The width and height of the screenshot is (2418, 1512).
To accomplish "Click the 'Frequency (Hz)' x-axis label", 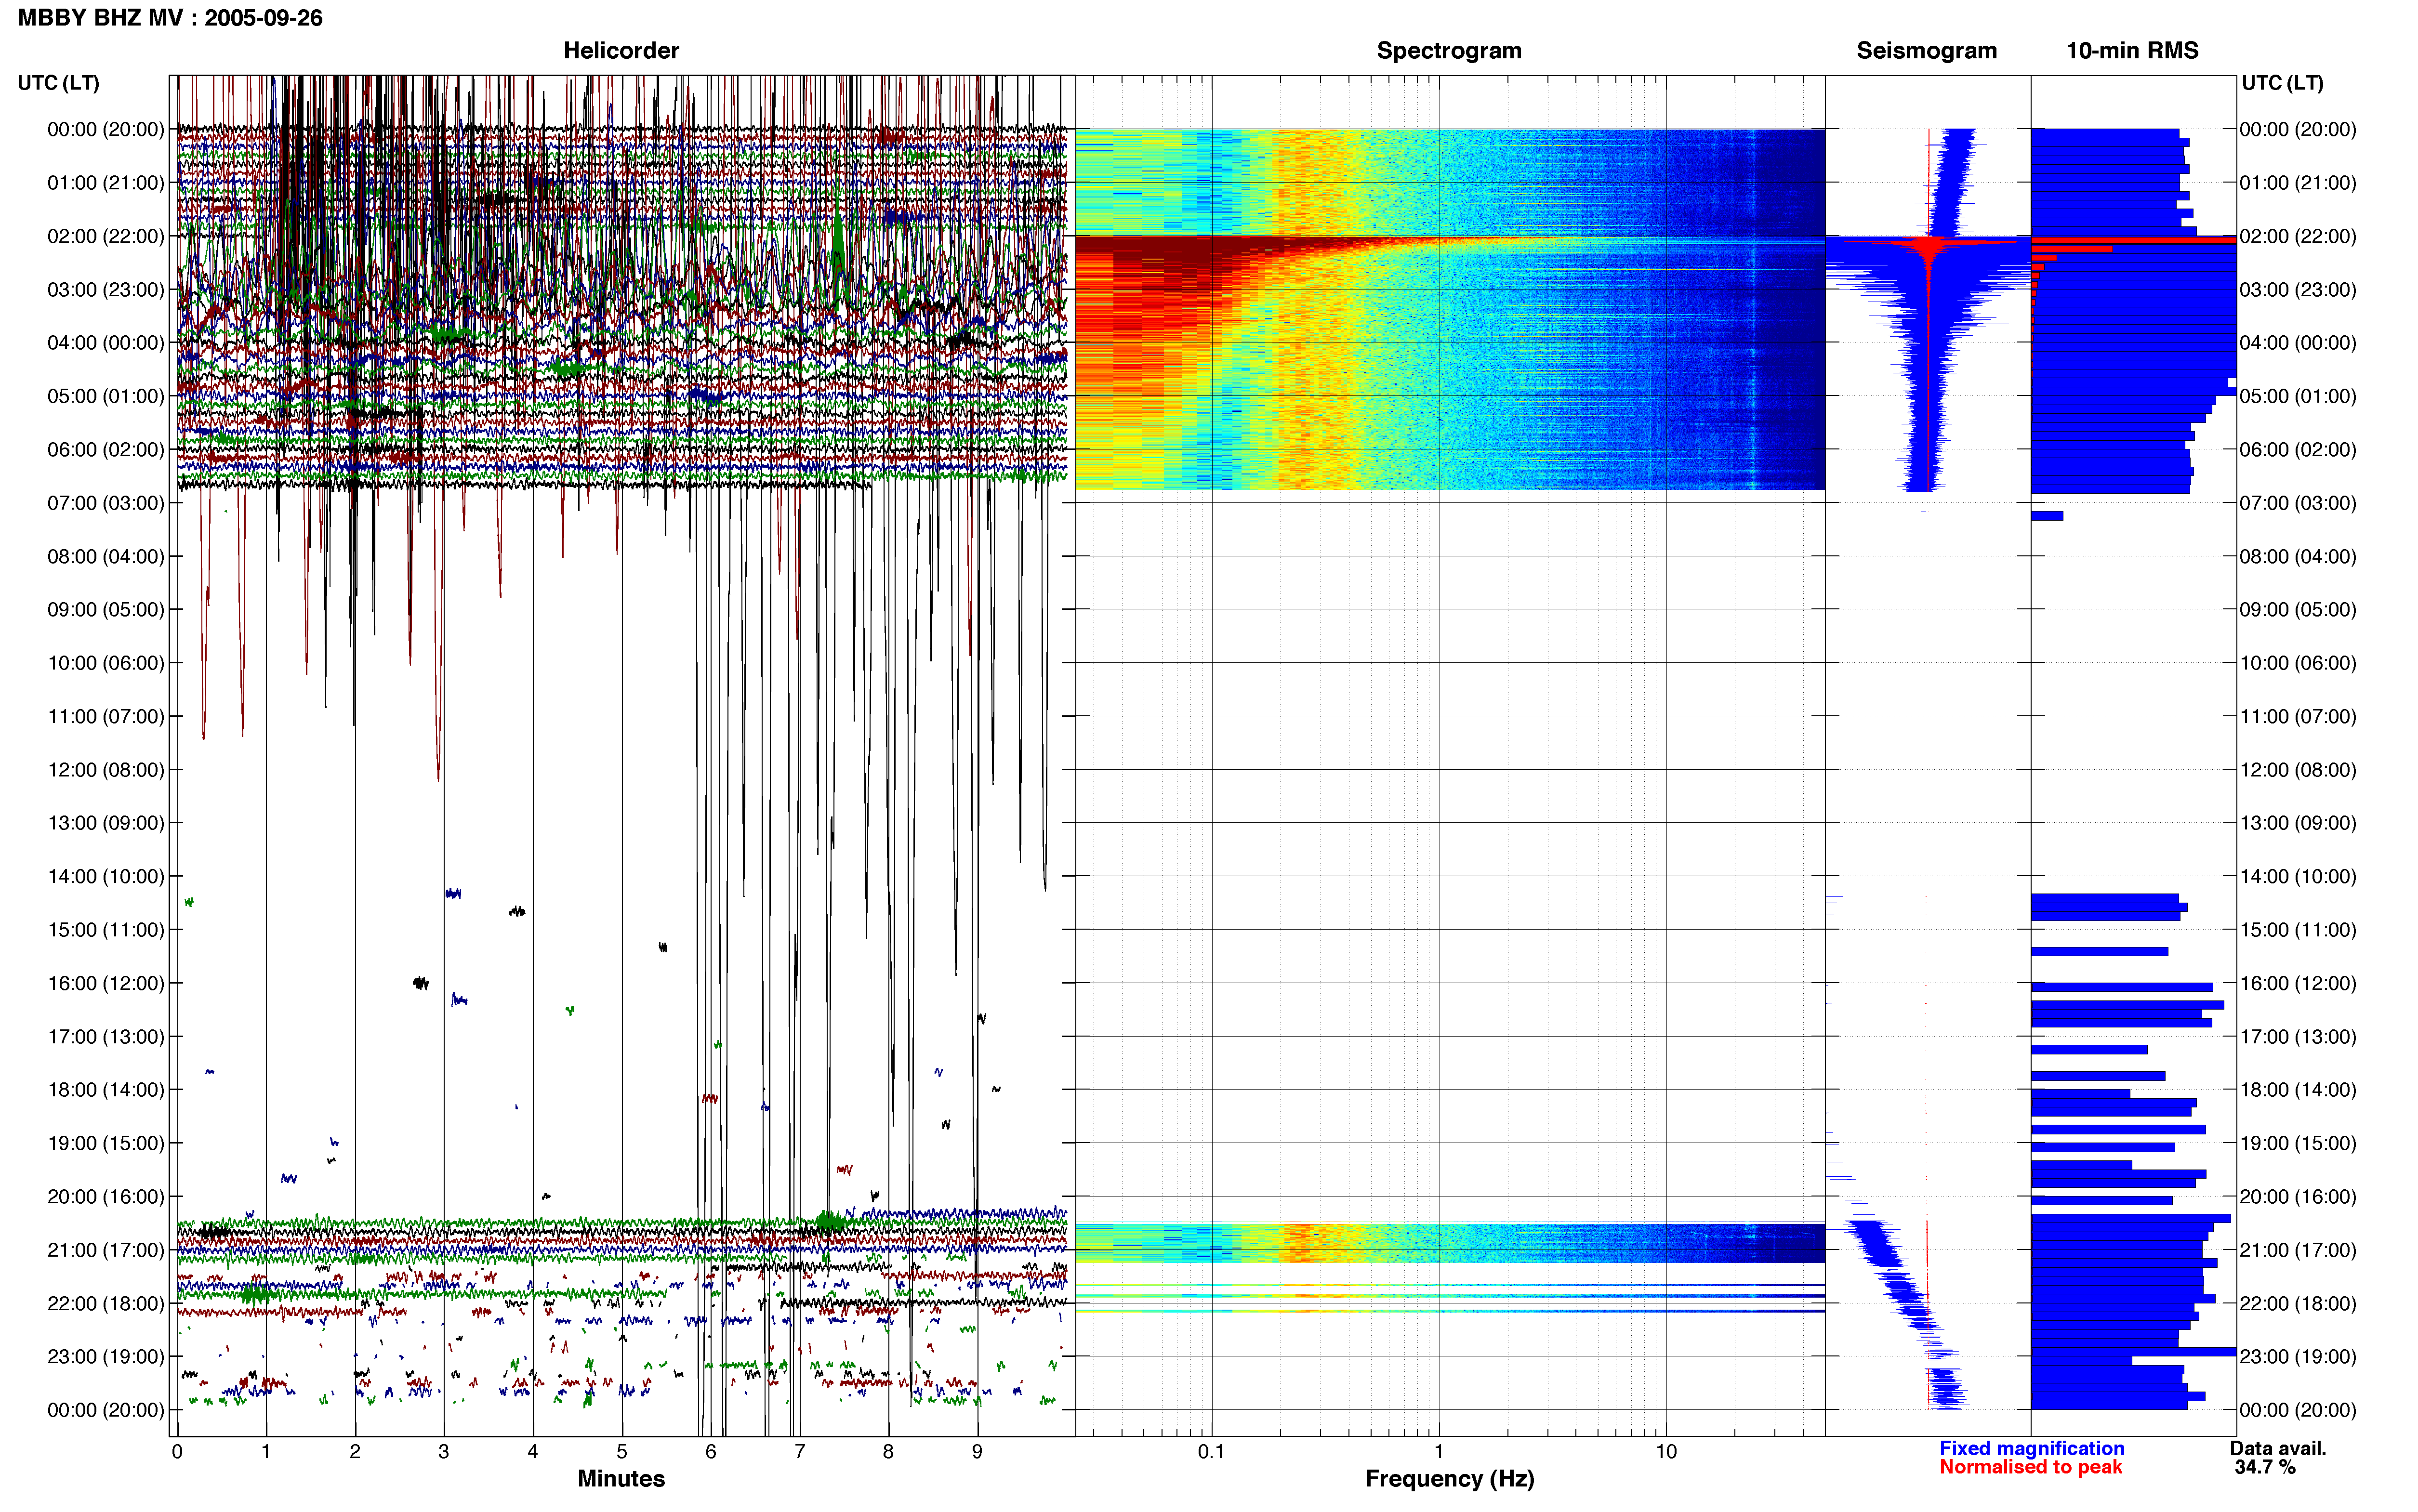I will tap(1449, 1479).
